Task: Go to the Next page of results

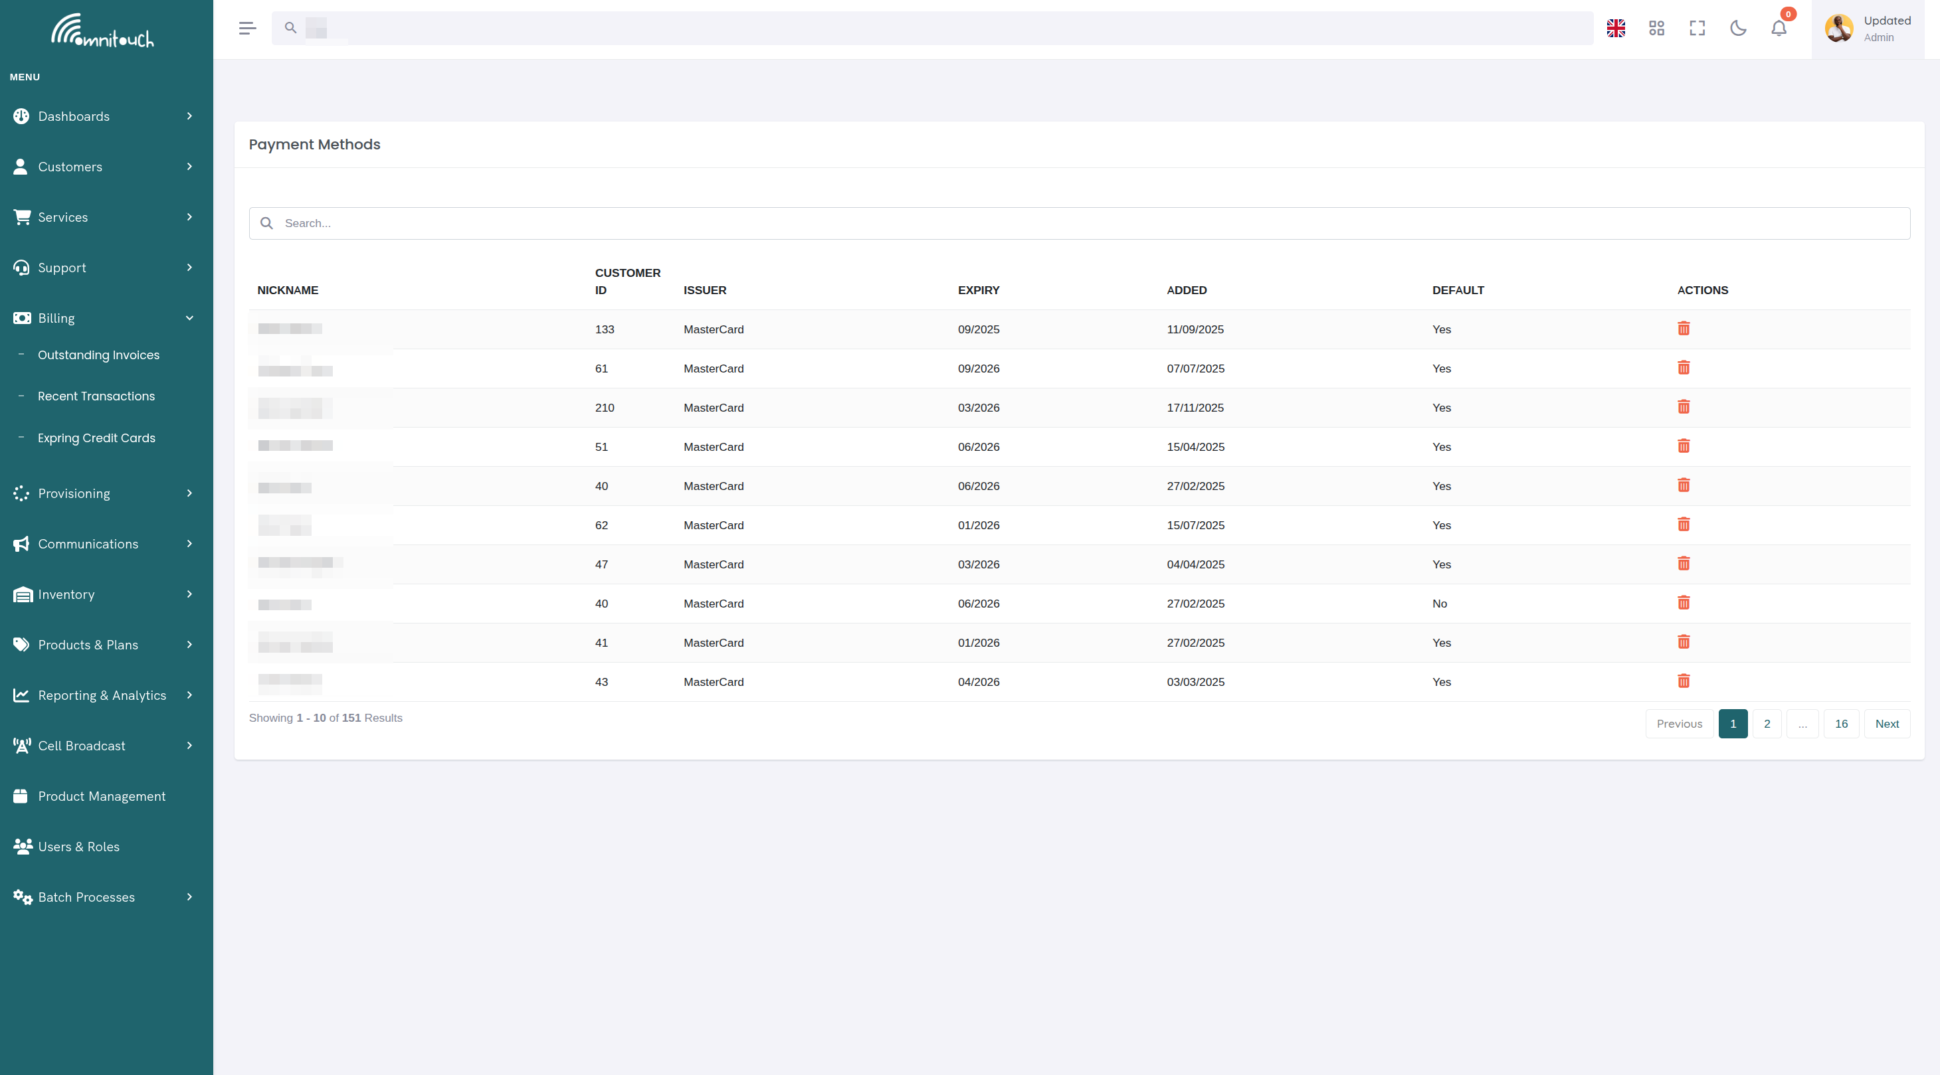Action: tap(1888, 724)
